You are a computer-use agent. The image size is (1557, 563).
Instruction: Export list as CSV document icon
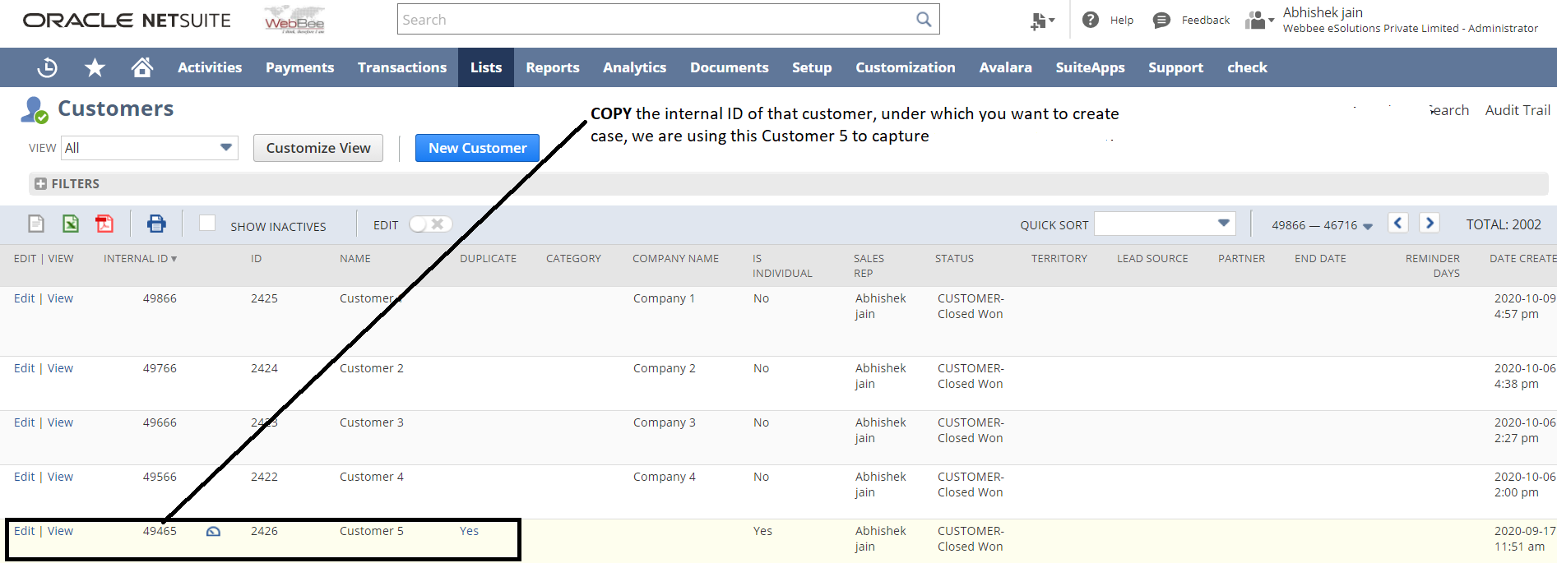click(36, 224)
